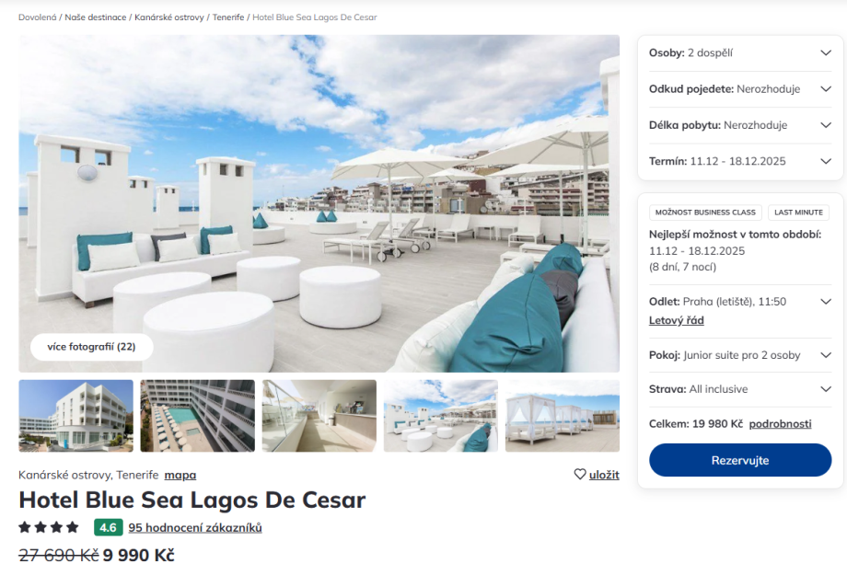Open the Letový řád link
This screenshot has width=847, height=575.
pyautogui.click(x=677, y=320)
